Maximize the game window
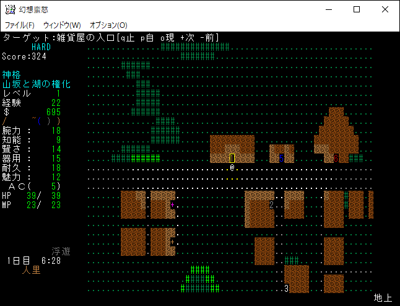The height and width of the screenshot is (306, 400). coord(356,9)
